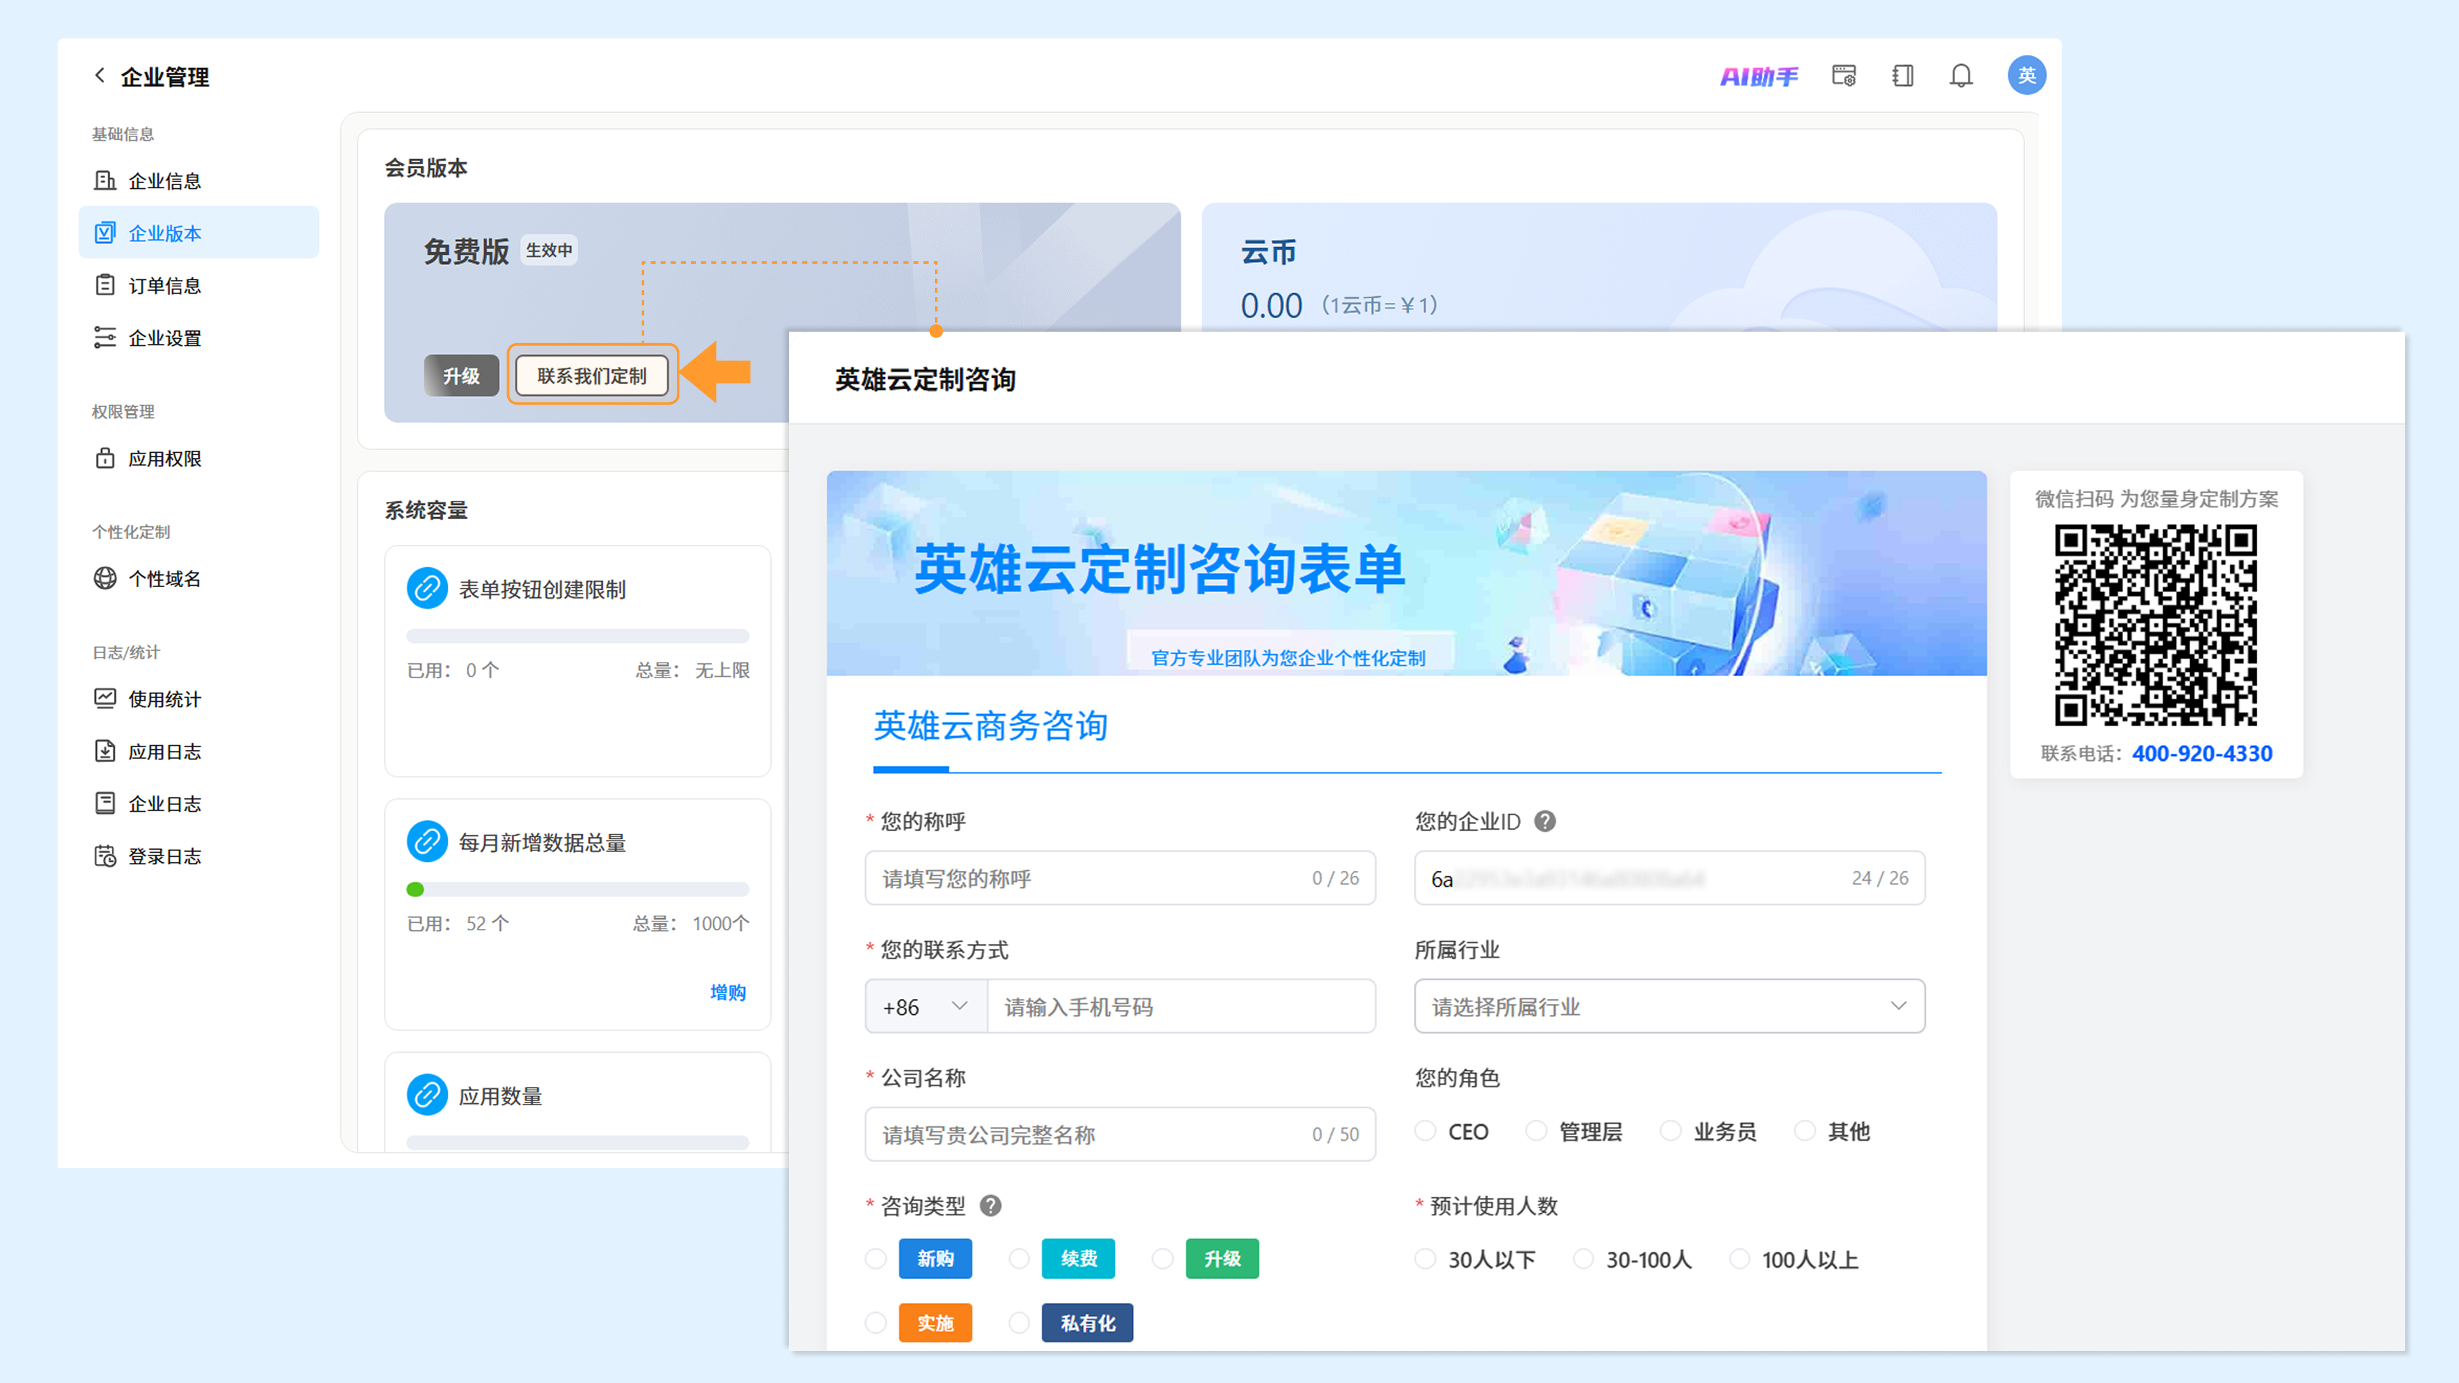2459x1383 pixels.
Task: Click the 联系我们定制 button
Action: click(592, 375)
